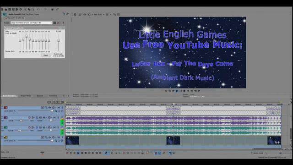Click the first starfield thumbnail on bottom track
293x165 pixels.
point(72,141)
